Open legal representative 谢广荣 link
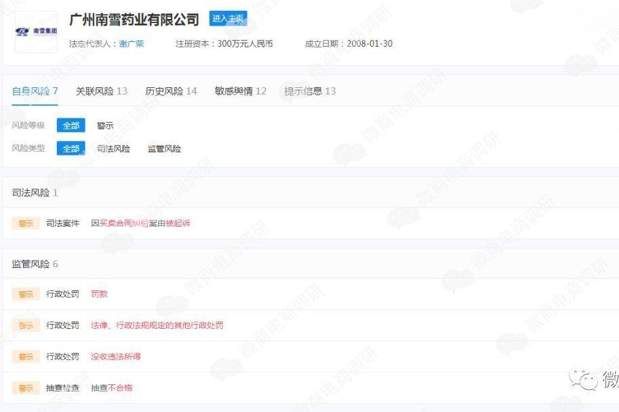The image size is (619, 412). coord(132,44)
